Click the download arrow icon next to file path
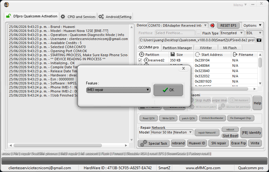Screen dimensions: 269x172 [259, 40]
